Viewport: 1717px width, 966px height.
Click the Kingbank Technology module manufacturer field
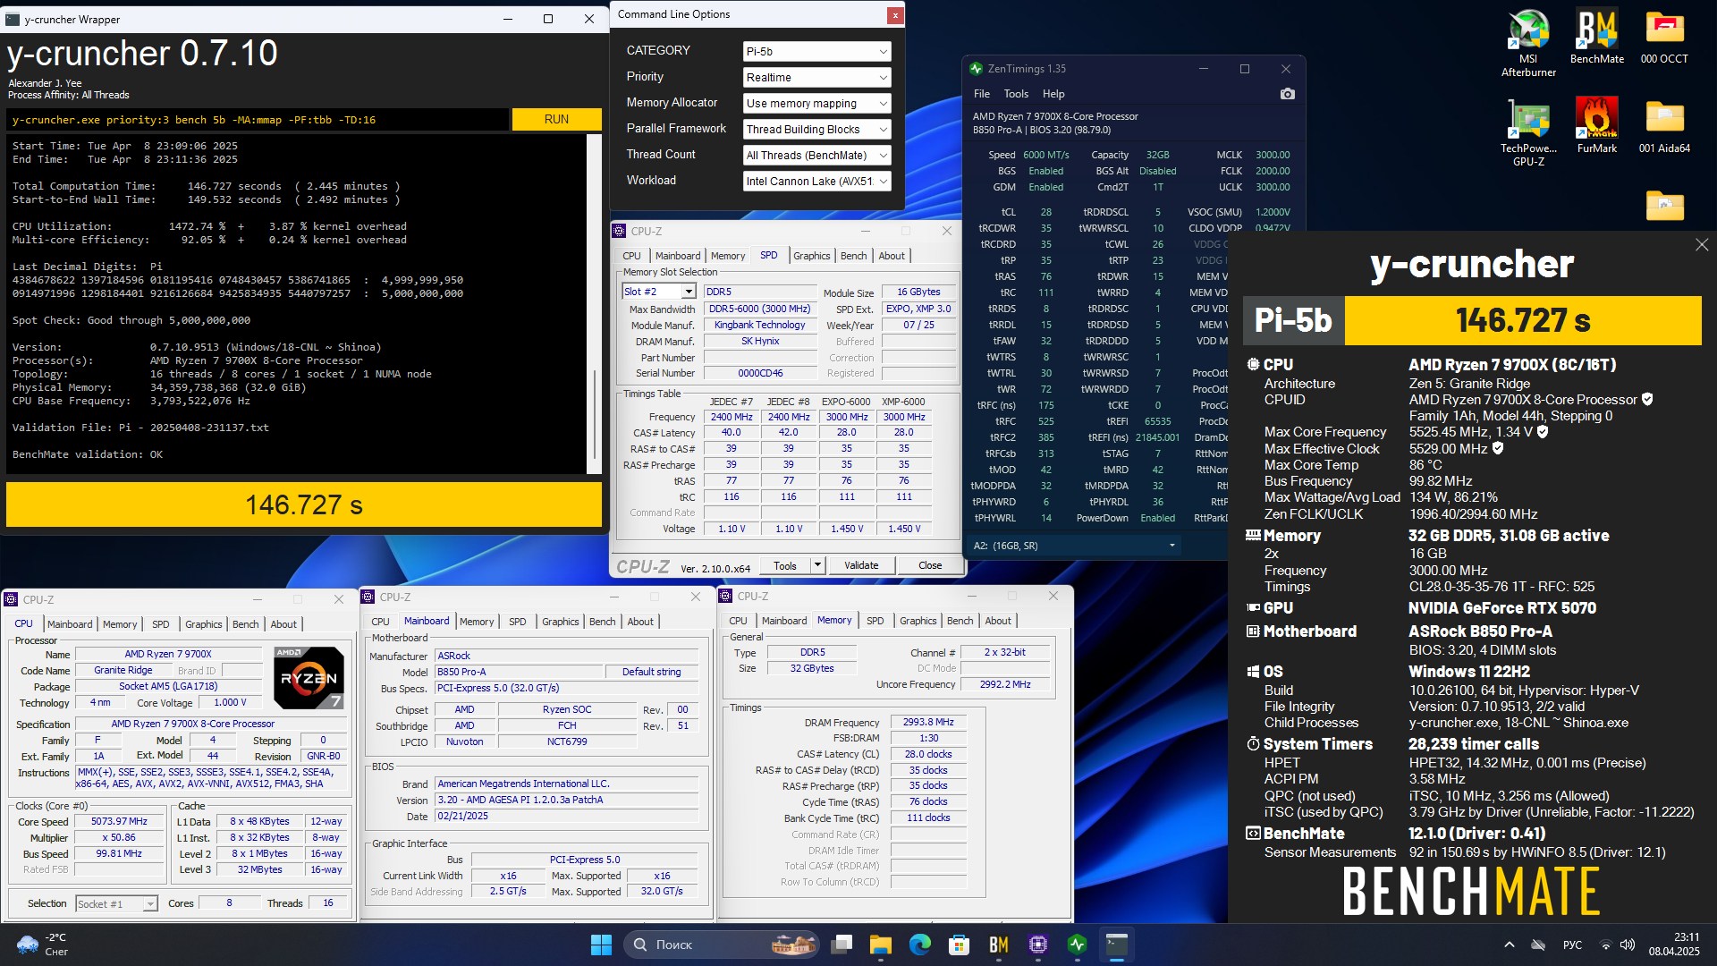(x=759, y=325)
